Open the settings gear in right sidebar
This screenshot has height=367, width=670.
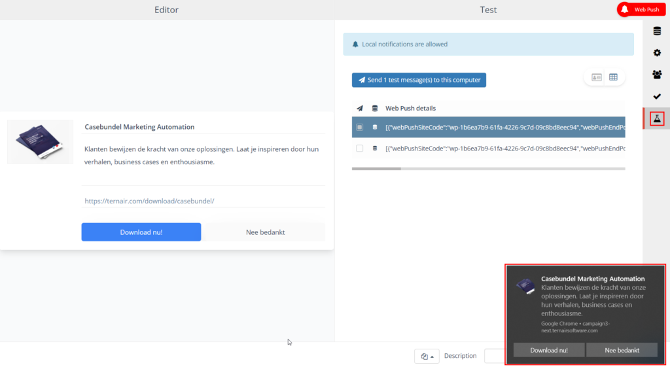[657, 52]
